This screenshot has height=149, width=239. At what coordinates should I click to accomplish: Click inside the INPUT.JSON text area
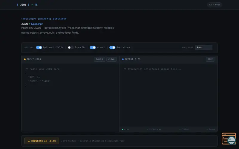point(71,98)
